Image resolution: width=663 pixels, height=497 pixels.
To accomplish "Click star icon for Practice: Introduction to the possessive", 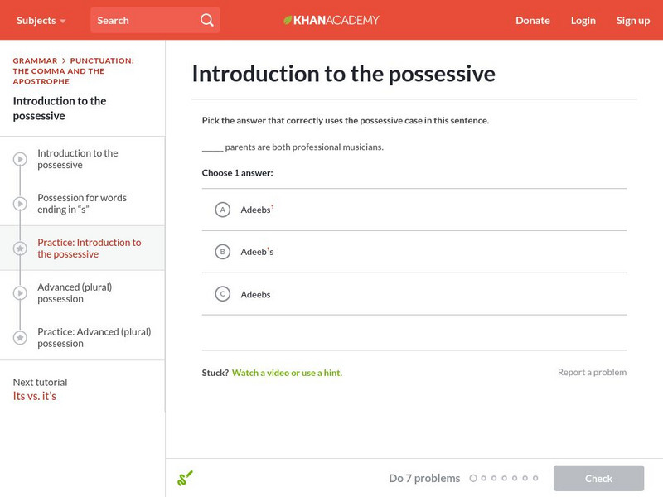I will [20, 248].
